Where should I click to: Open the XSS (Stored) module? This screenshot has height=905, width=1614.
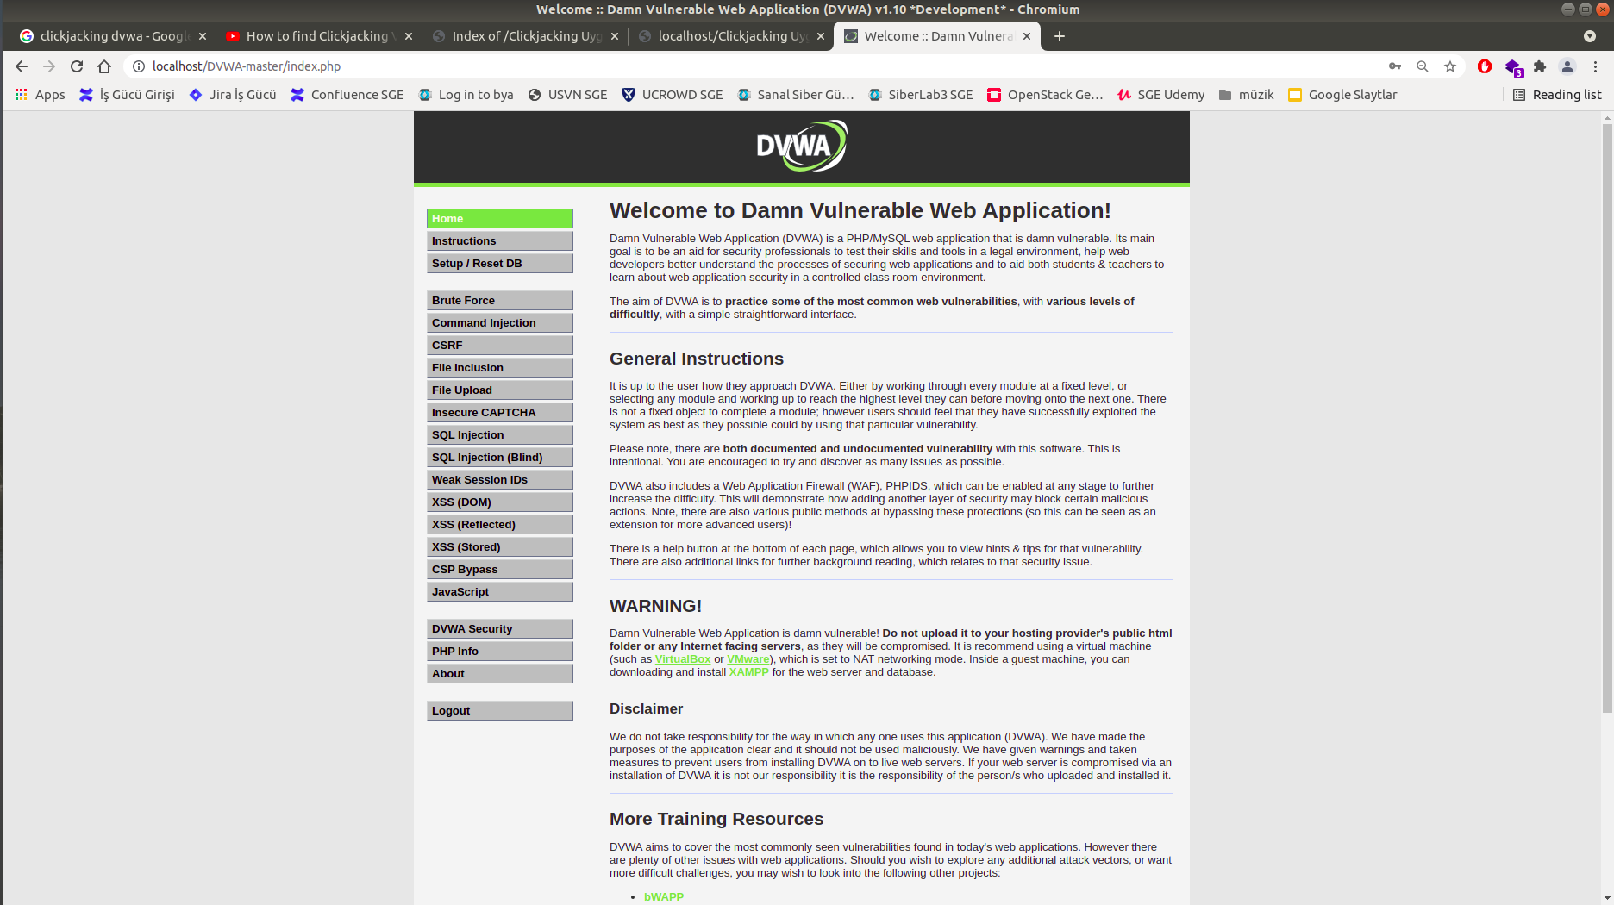tap(500, 547)
